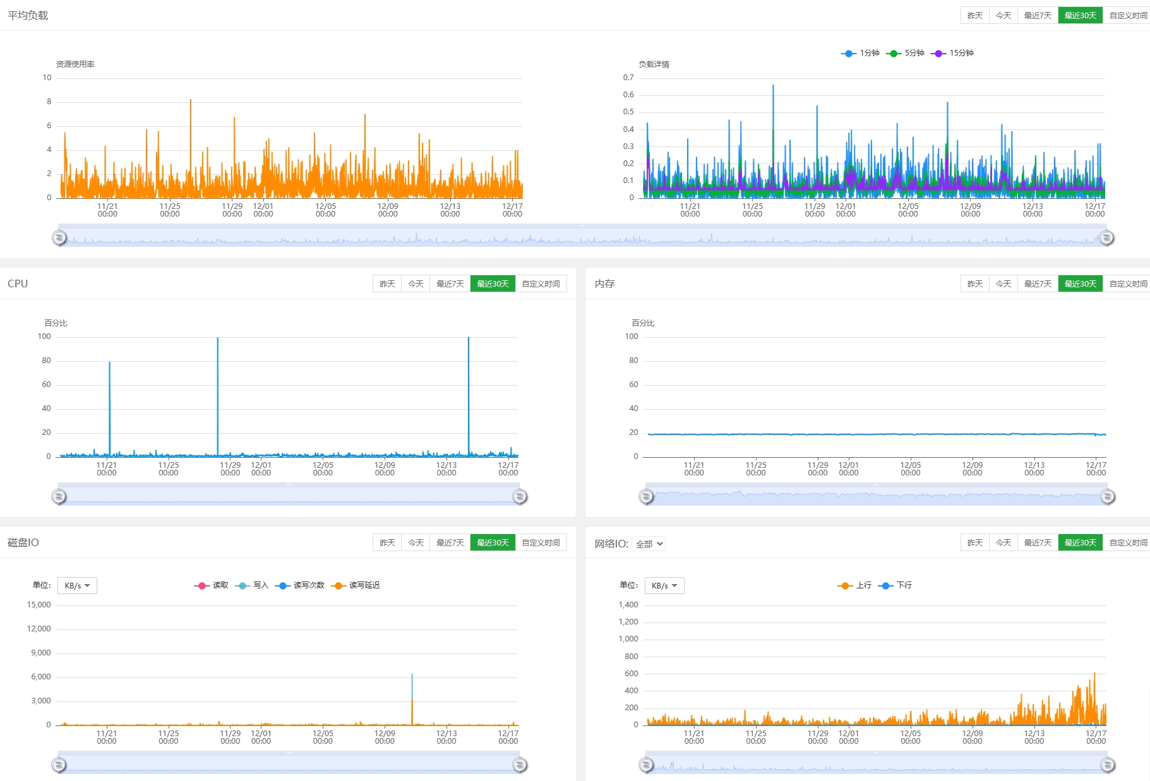Select 今天 in the 磁盘IO panel
The height and width of the screenshot is (781, 1150).
416,542
